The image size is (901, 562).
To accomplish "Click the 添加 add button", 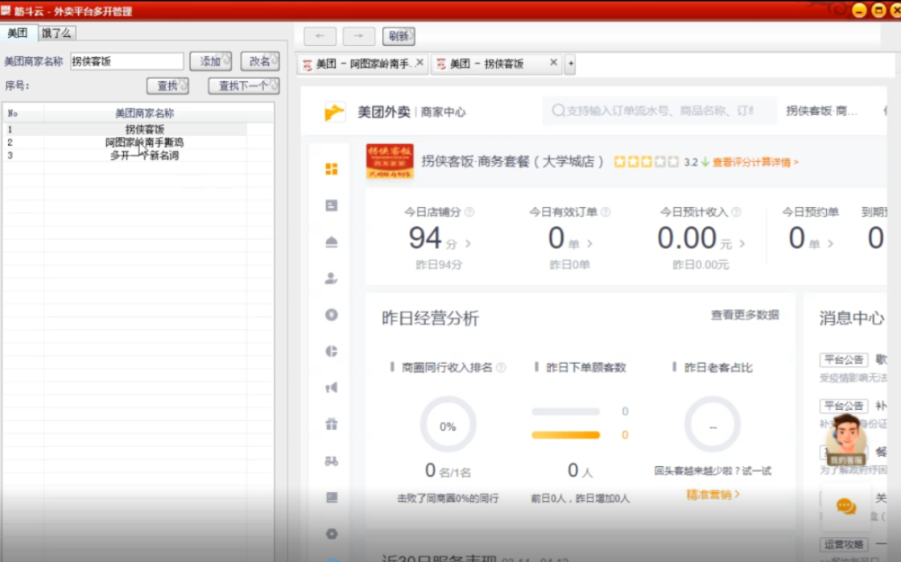I will pyautogui.click(x=211, y=61).
